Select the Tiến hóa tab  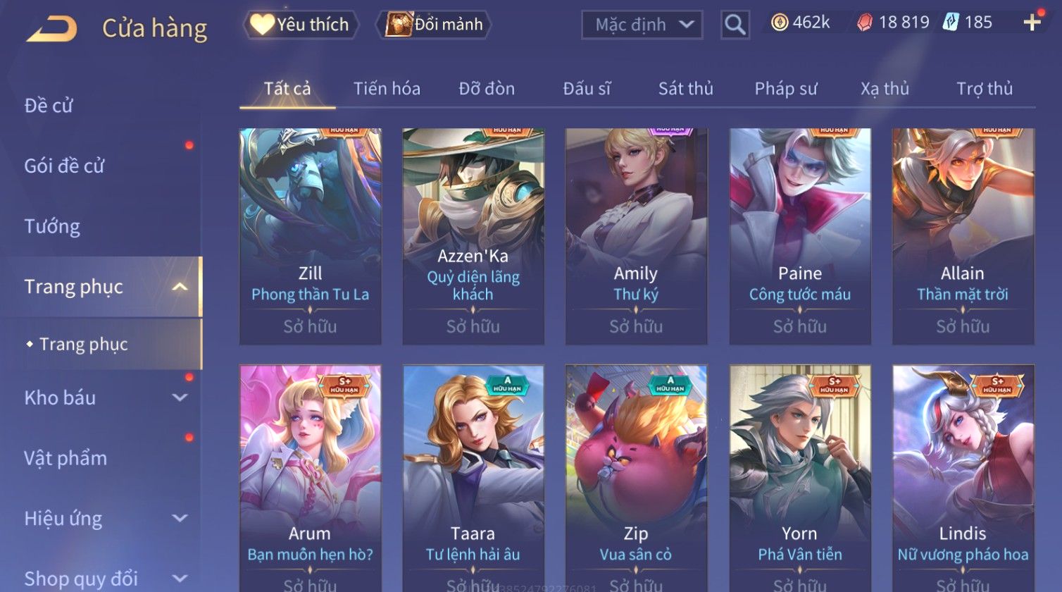(x=387, y=89)
